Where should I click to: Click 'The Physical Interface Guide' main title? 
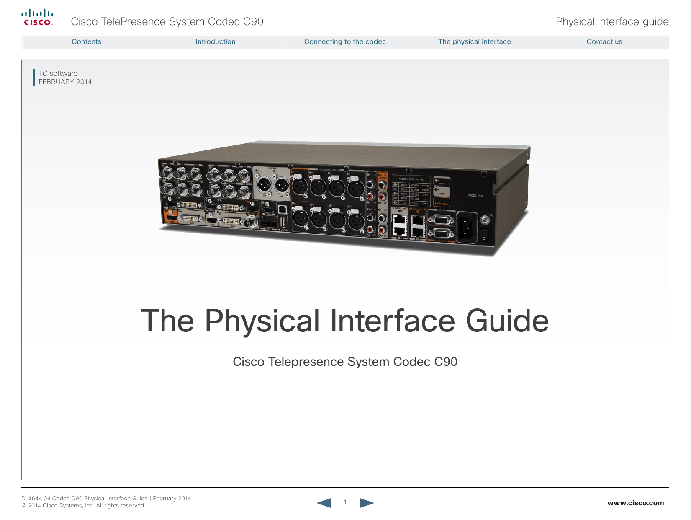(344, 321)
